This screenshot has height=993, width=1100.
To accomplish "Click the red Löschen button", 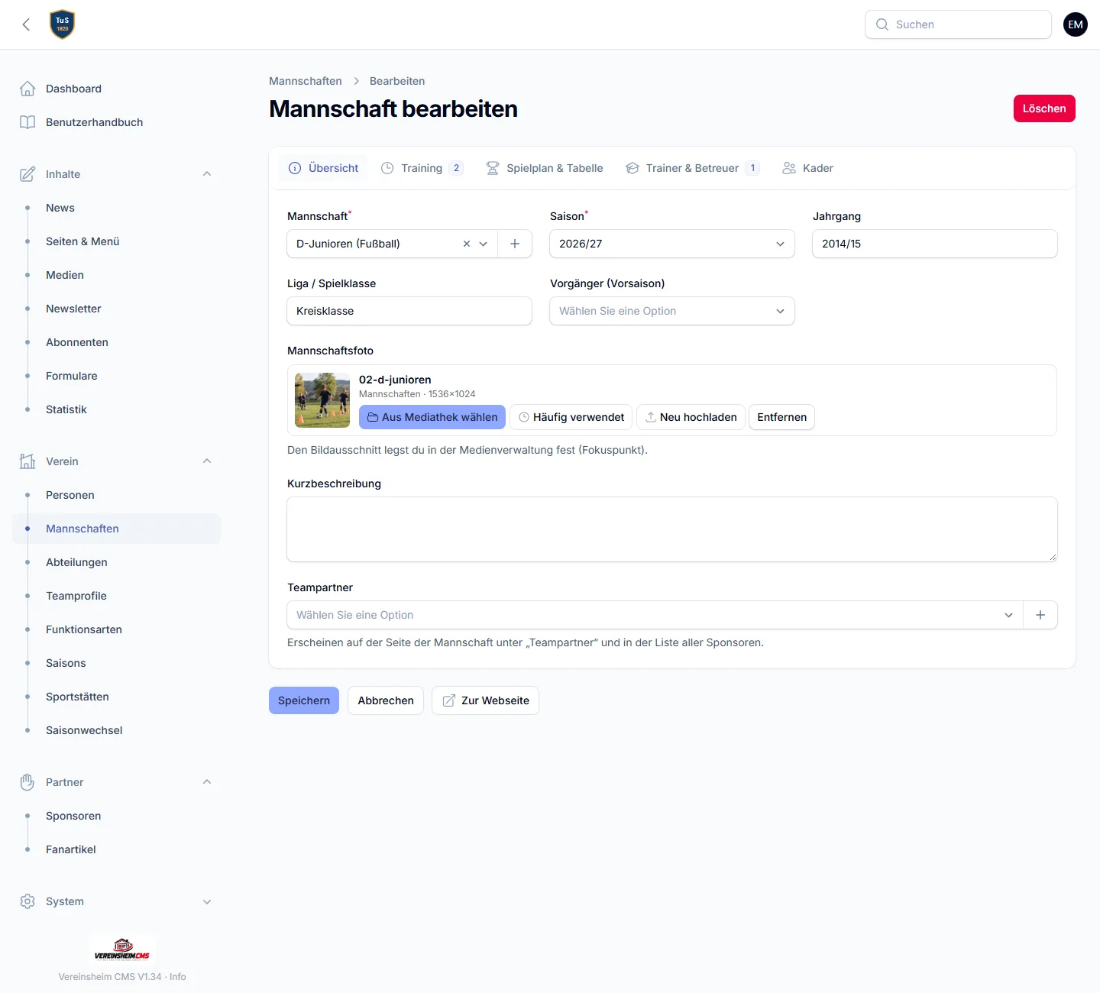I will [x=1044, y=108].
